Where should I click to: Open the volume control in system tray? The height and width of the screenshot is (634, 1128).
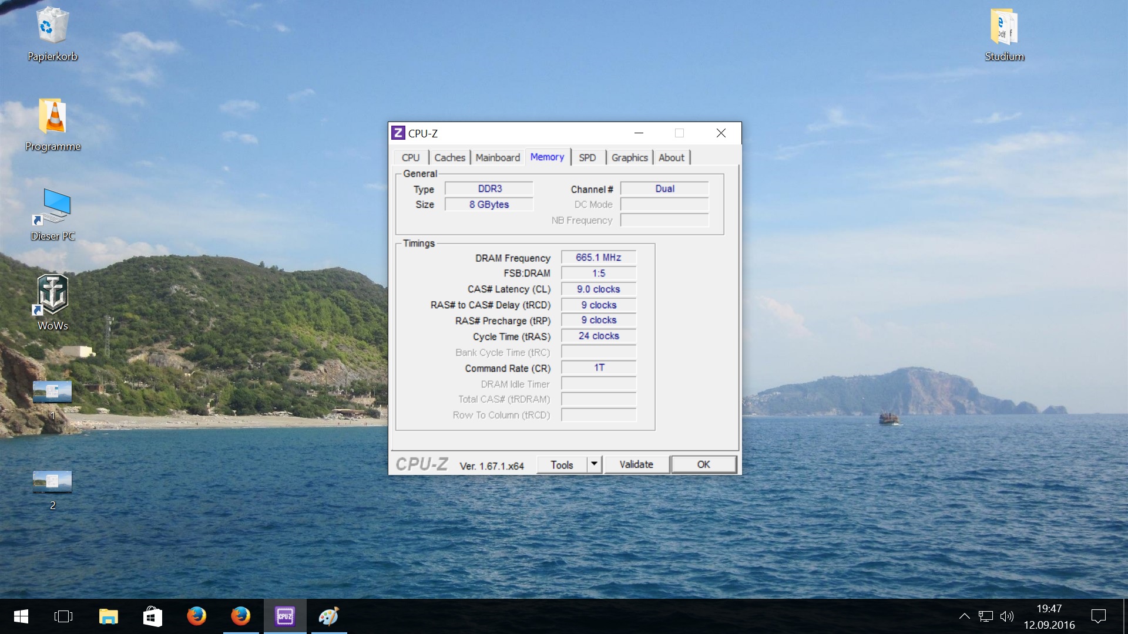[1007, 616]
